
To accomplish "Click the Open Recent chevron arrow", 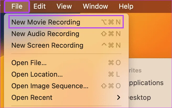I will click(119, 97).
